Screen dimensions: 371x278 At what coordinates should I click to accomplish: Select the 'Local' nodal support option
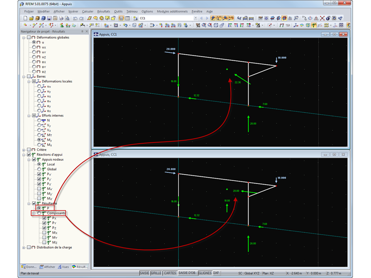pyautogui.click(x=39, y=164)
